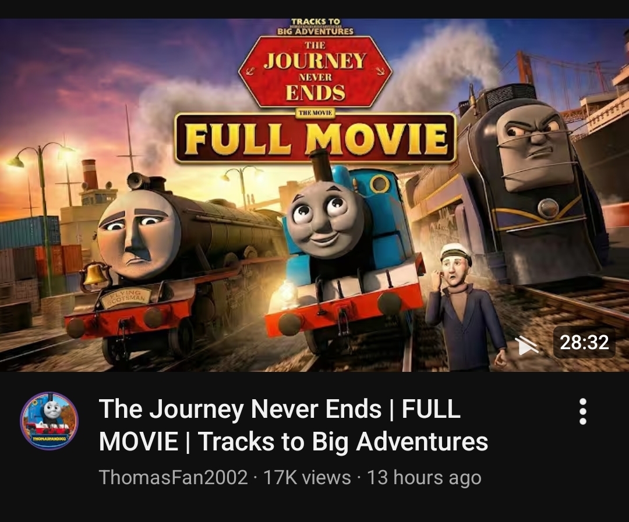This screenshot has height=522, width=629.
Task: Click the red Journey Never Ends logo plaque
Action: (x=315, y=72)
